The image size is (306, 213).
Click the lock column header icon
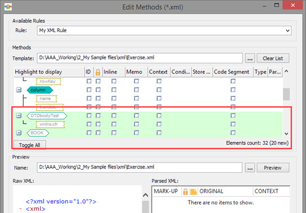(x=98, y=72)
